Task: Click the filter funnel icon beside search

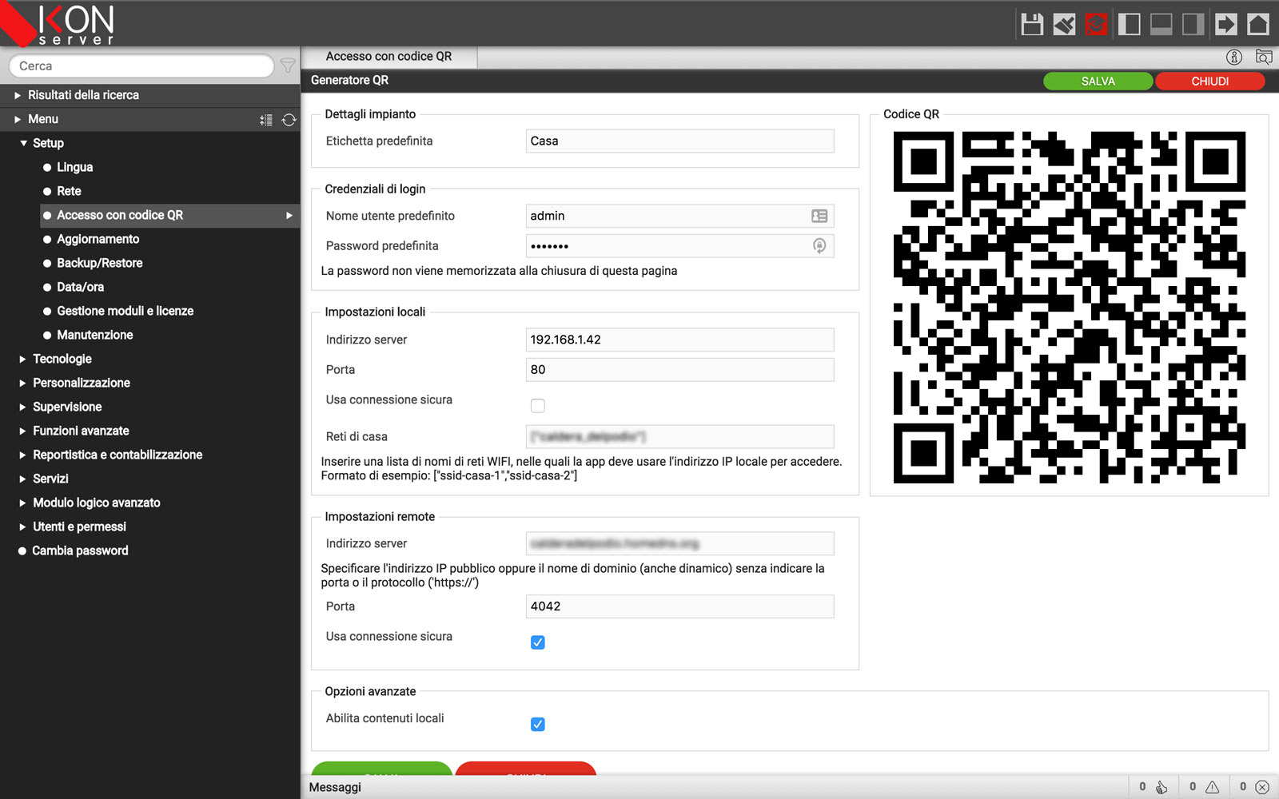Action: click(288, 66)
